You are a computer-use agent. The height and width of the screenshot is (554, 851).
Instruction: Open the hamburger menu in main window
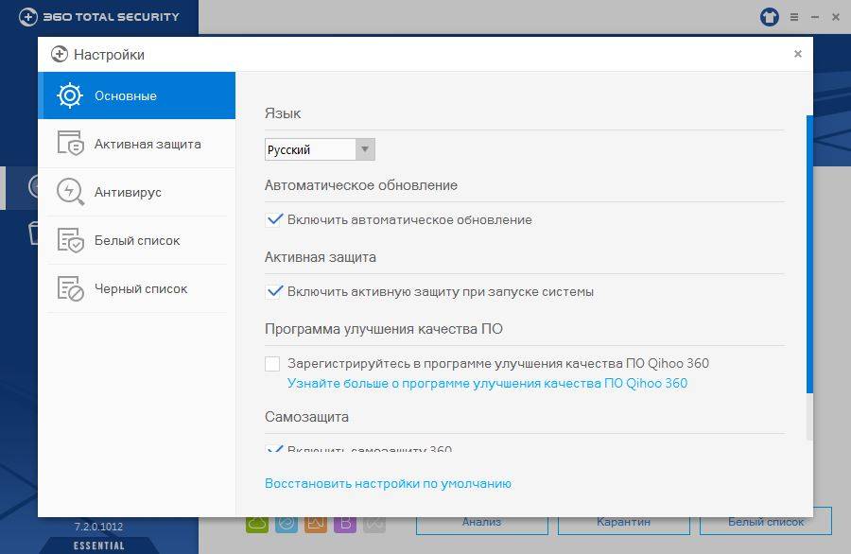[x=794, y=17]
